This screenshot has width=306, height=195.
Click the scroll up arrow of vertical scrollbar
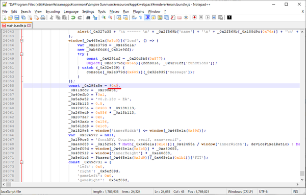pyautogui.click(x=302, y=32)
